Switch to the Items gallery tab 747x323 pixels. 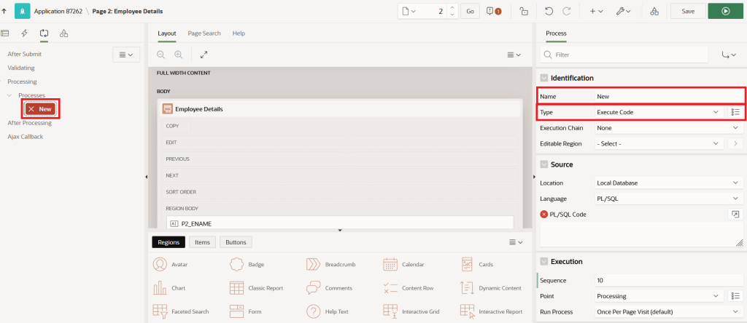pyautogui.click(x=203, y=242)
